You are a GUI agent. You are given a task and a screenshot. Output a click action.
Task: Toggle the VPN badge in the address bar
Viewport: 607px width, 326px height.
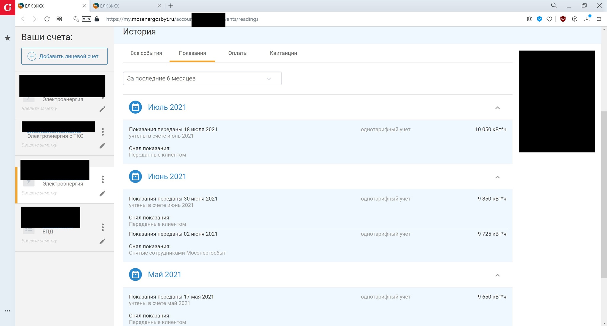(87, 19)
